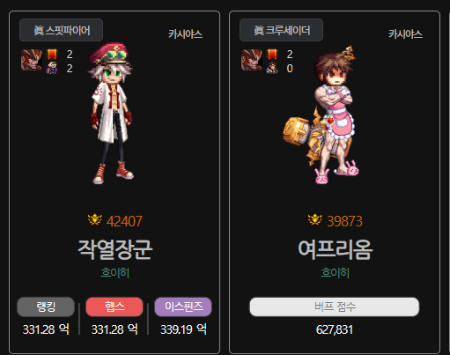The image size is (450, 355).
Task: Open character name 여프리옴
Action: [x=336, y=249]
